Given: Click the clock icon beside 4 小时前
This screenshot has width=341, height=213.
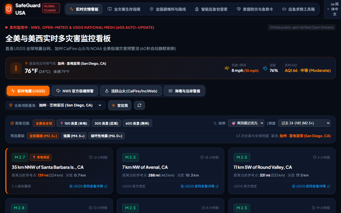Looking at the screenshot, I should 315,157.
